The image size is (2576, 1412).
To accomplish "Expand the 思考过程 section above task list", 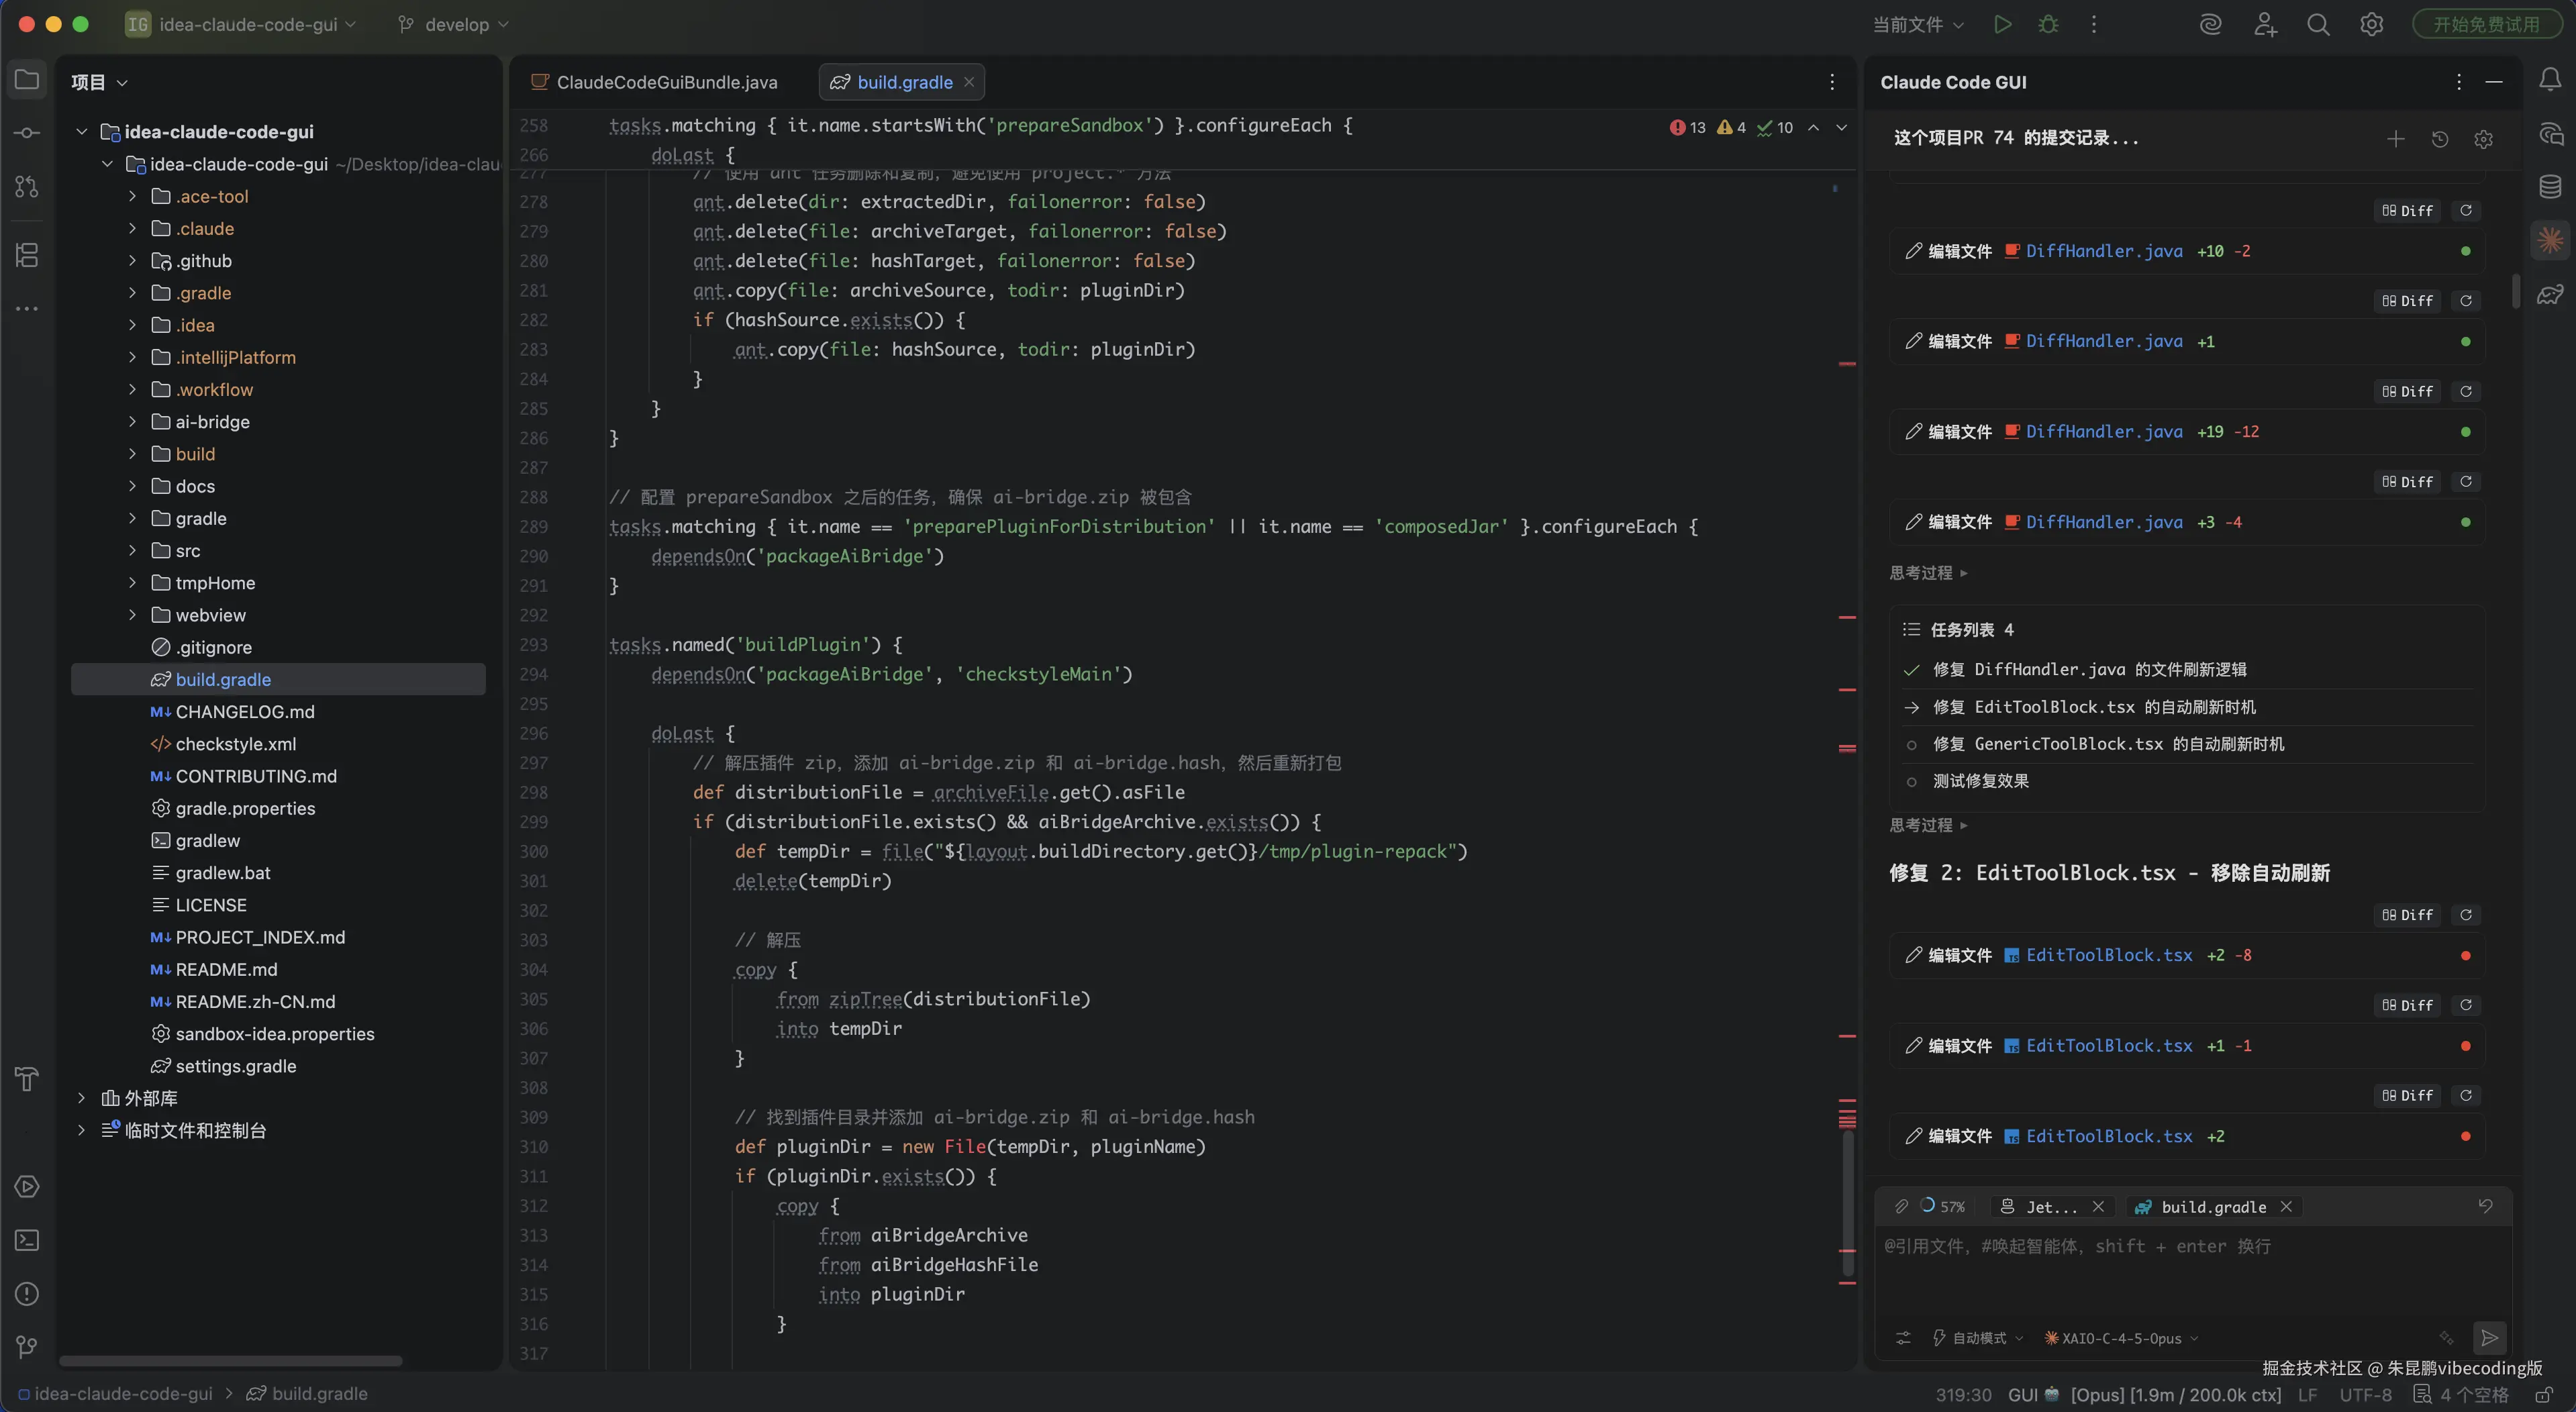I will pos(1927,573).
